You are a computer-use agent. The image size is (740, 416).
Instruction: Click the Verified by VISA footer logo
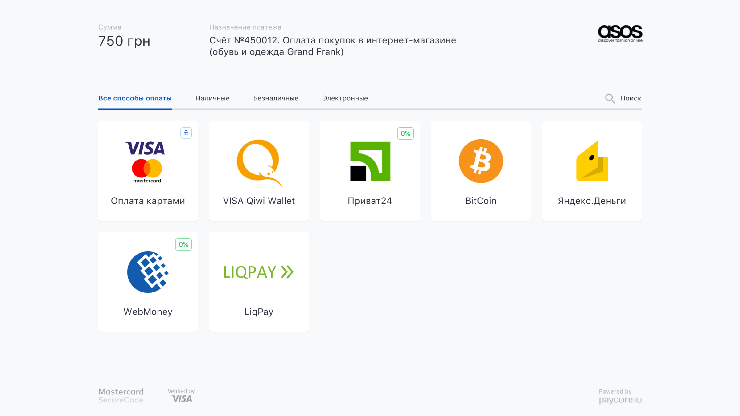pos(181,395)
